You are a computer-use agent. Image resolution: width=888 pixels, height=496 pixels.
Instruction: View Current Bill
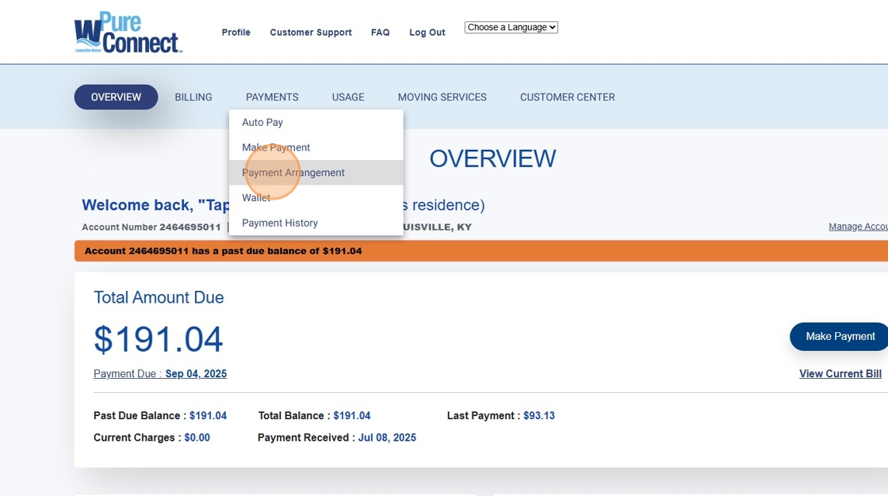pos(840,373)
